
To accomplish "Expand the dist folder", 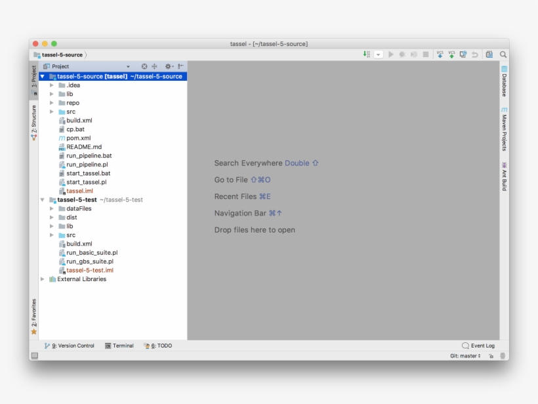I will pyautogui.click(x=51, y=217).
